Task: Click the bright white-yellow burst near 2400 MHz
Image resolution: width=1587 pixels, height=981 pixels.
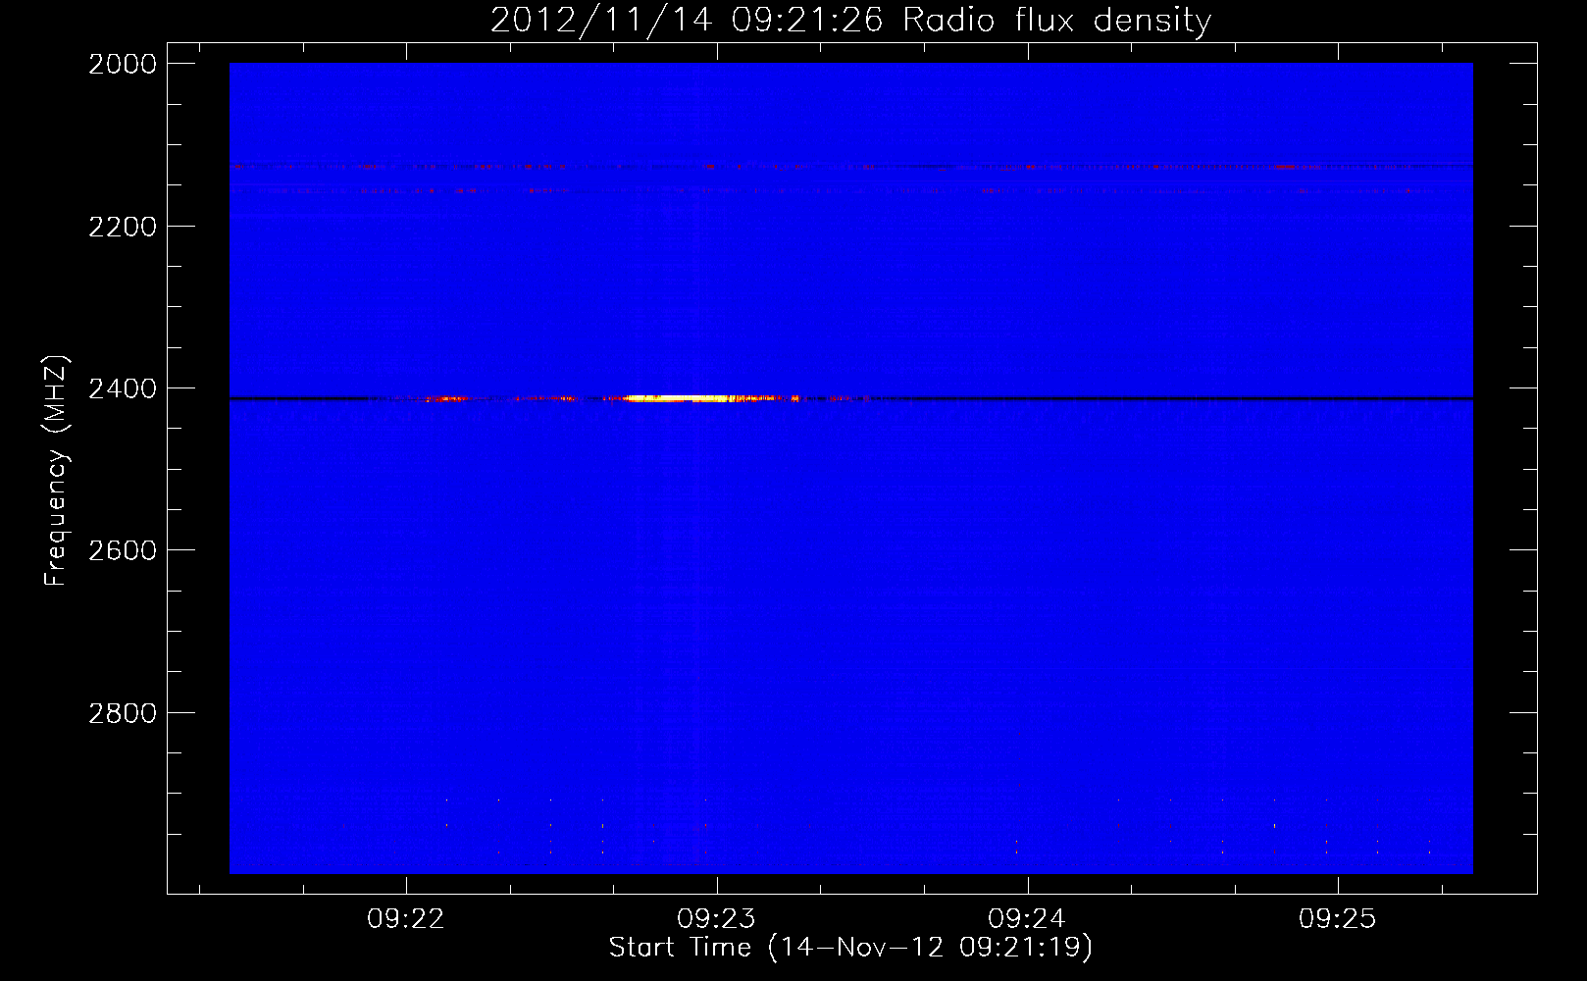Action: [682, 398]
